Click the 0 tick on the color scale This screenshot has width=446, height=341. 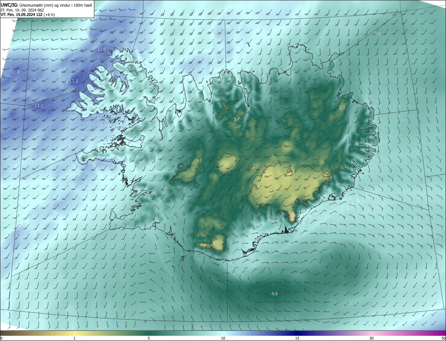[1, 338]
